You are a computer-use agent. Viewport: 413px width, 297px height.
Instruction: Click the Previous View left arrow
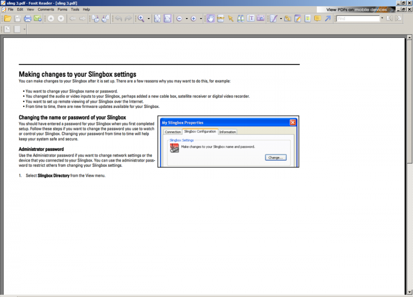point(72,19)
